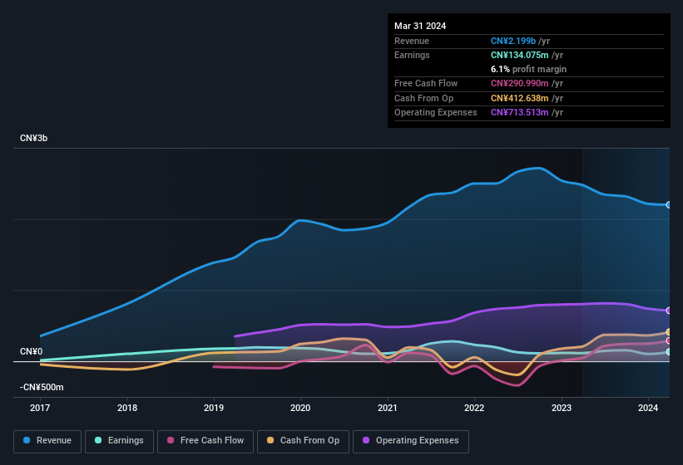Click the CN¥134.075m earnings value
683x465 pixels.
pos(520,55)
